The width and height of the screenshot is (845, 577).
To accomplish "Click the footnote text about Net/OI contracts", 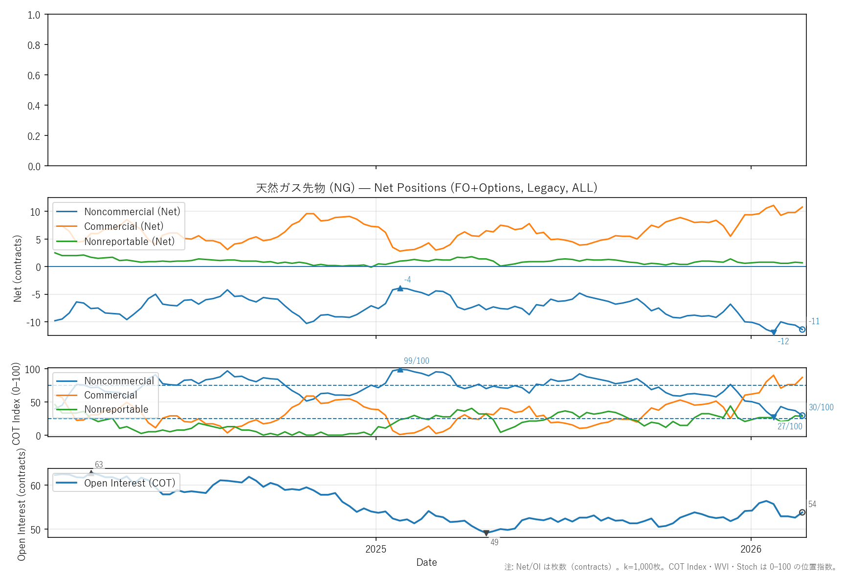I will pos(670,567).
